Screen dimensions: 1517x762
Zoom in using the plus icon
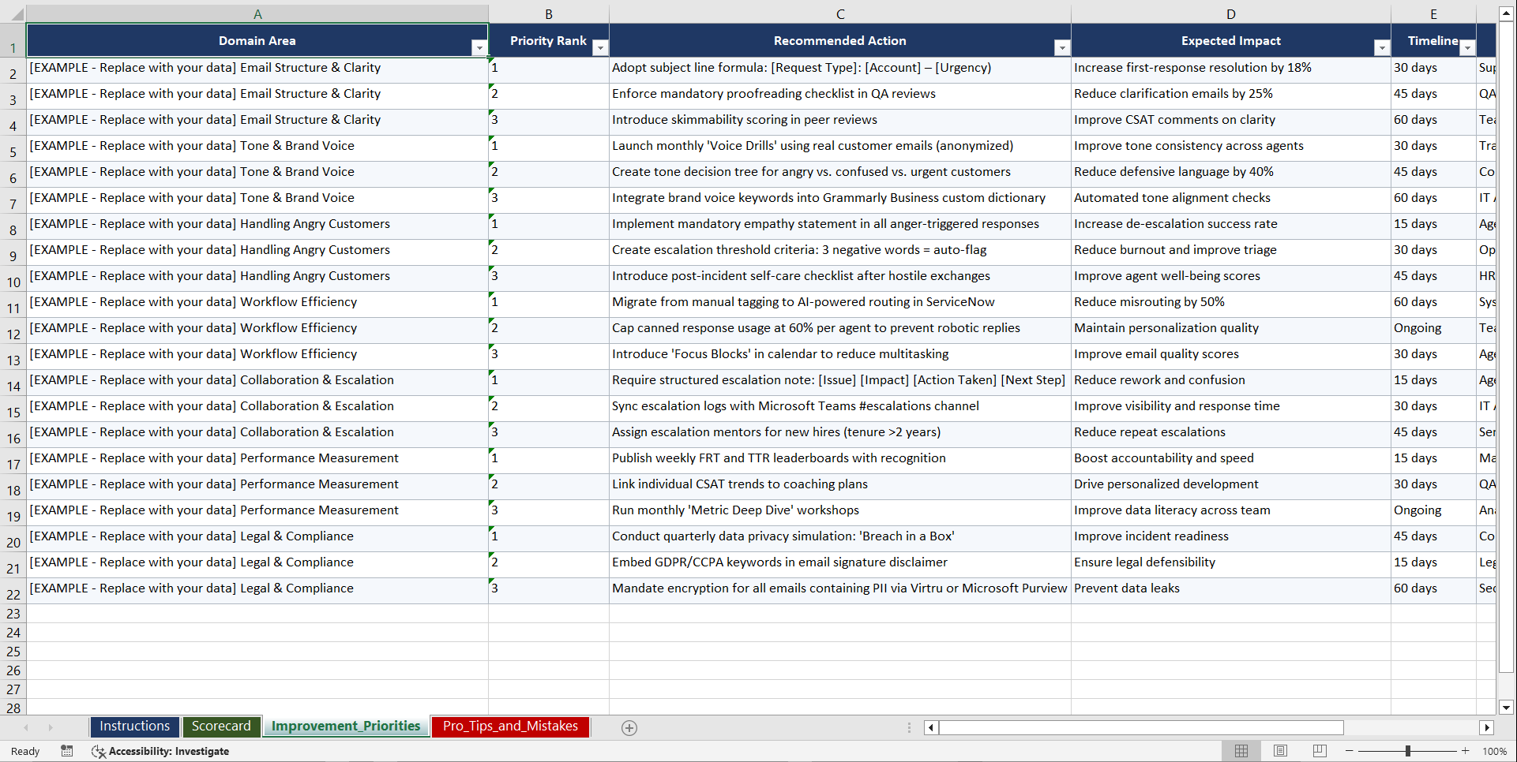(1466, 751)
